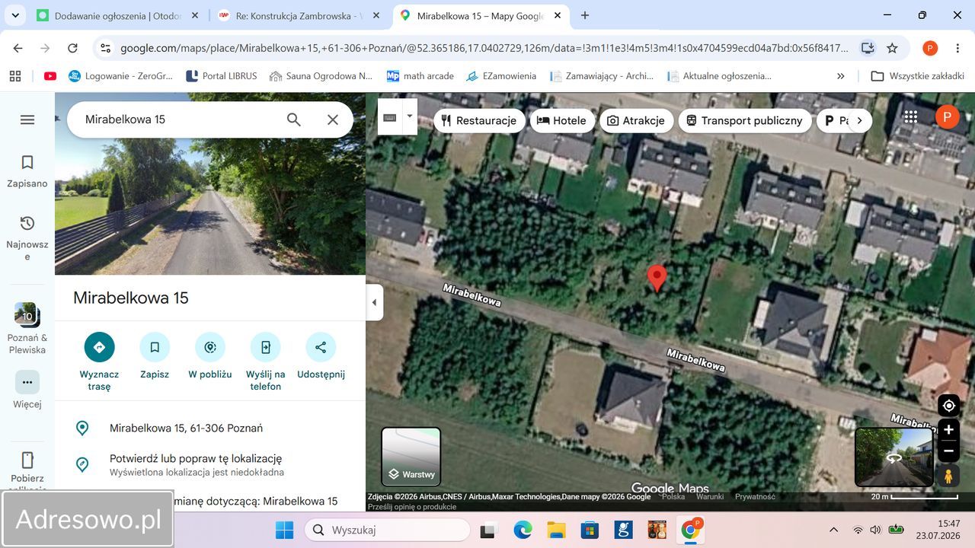This screenshot has height=548, width=975.
Task: Open the Google apps grid
Action: pyautogui.click(x=910, y=117)
